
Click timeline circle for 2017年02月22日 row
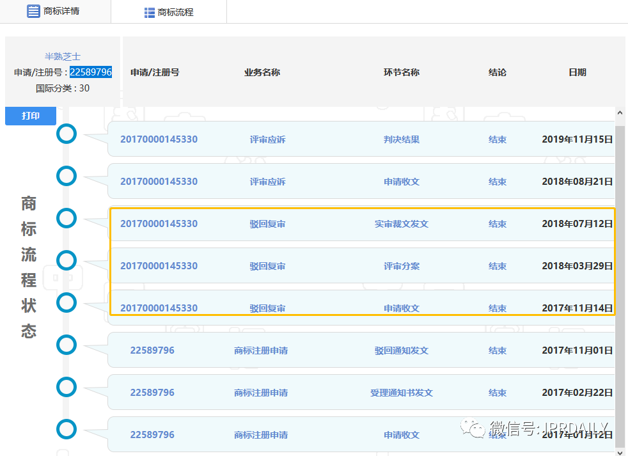click(67, 387)
